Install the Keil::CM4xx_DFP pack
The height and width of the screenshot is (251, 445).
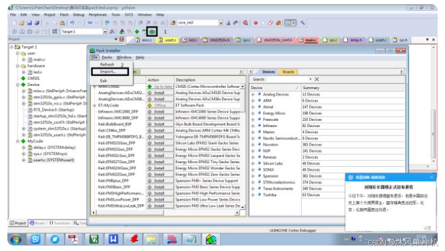(160, 131)
